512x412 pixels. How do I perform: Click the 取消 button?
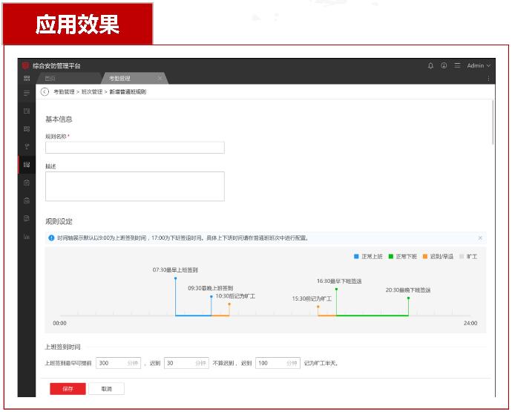point(107,389)
